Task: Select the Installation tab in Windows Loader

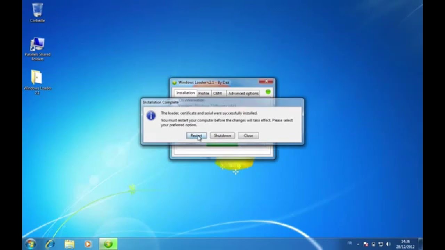Action: (185, 93)
